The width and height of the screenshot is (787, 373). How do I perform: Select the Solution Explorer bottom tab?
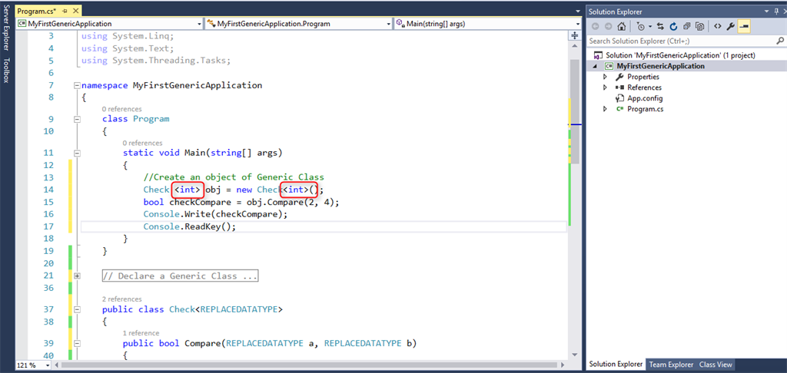coord(616,365)
